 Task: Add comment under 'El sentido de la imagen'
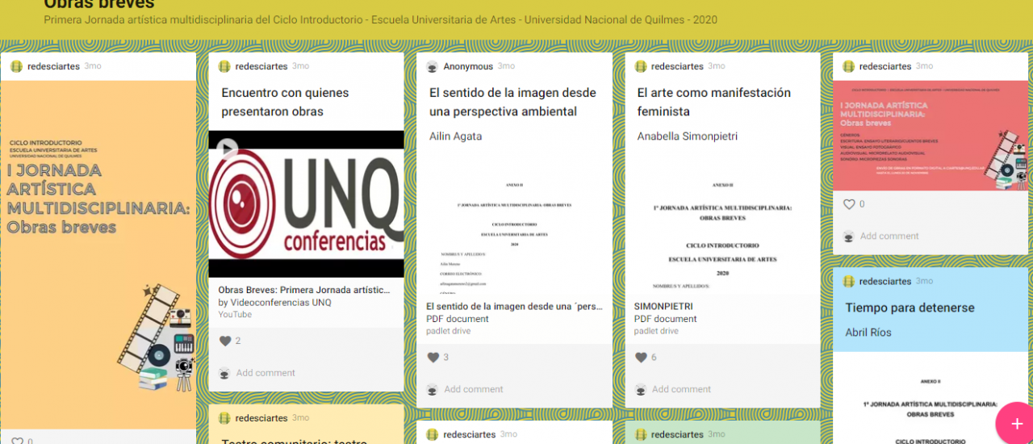[473, 389]
